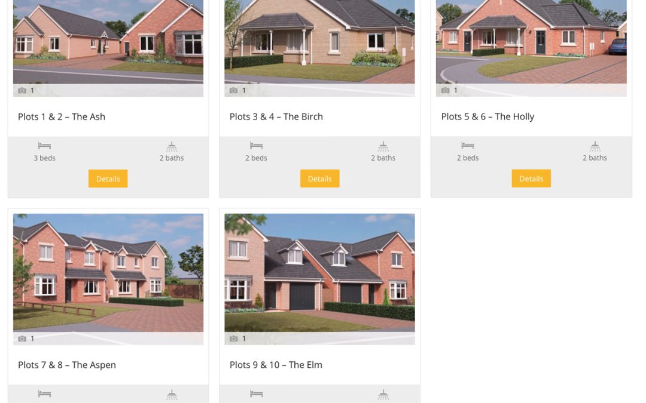Viewport: 646px width, 403px height.
Task: Click camera icon on The Holly photo
Action: [x=446, y=90]
